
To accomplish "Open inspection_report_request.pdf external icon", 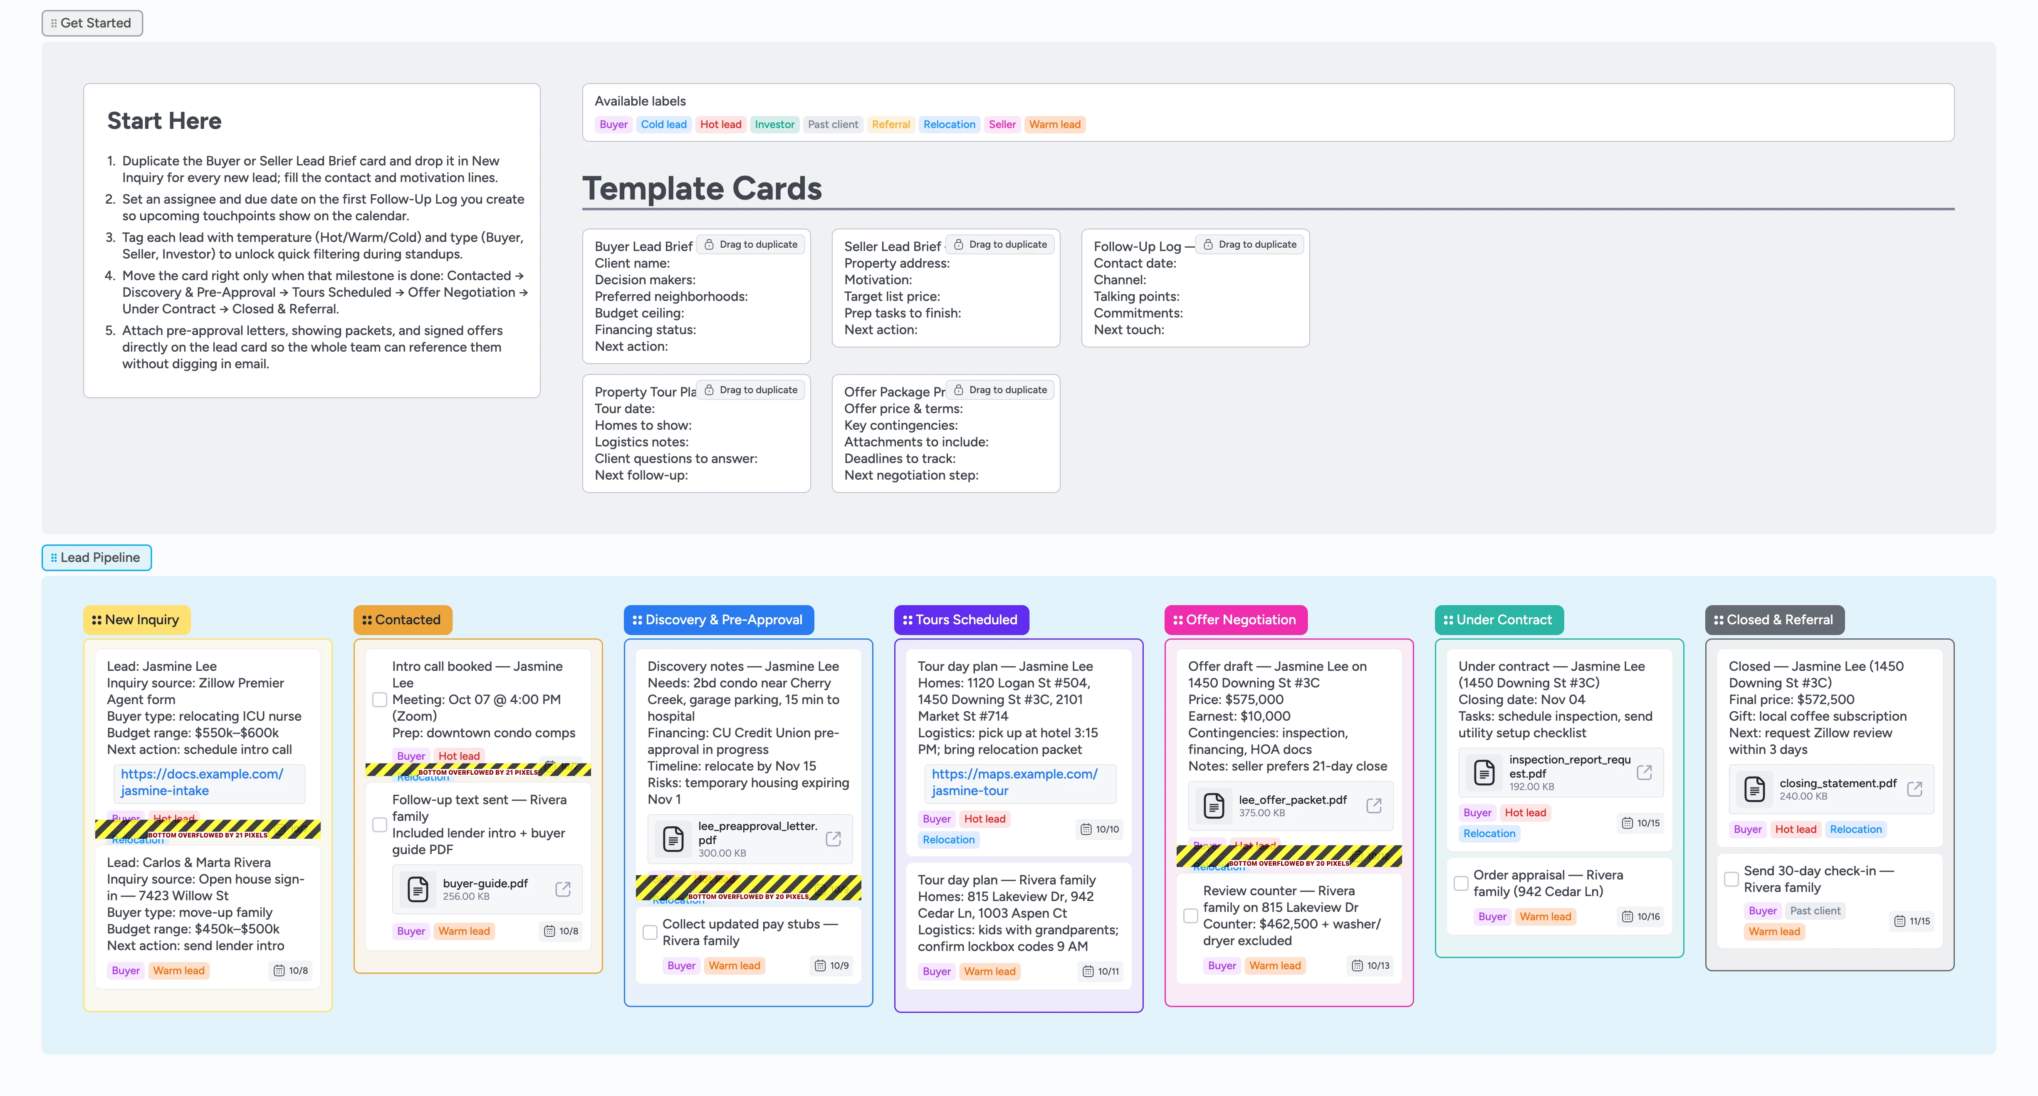I will click(1644, 772).
